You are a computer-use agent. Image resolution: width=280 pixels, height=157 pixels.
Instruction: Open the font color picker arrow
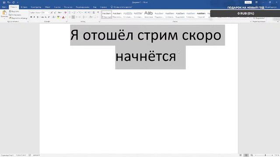pos(66,17)
